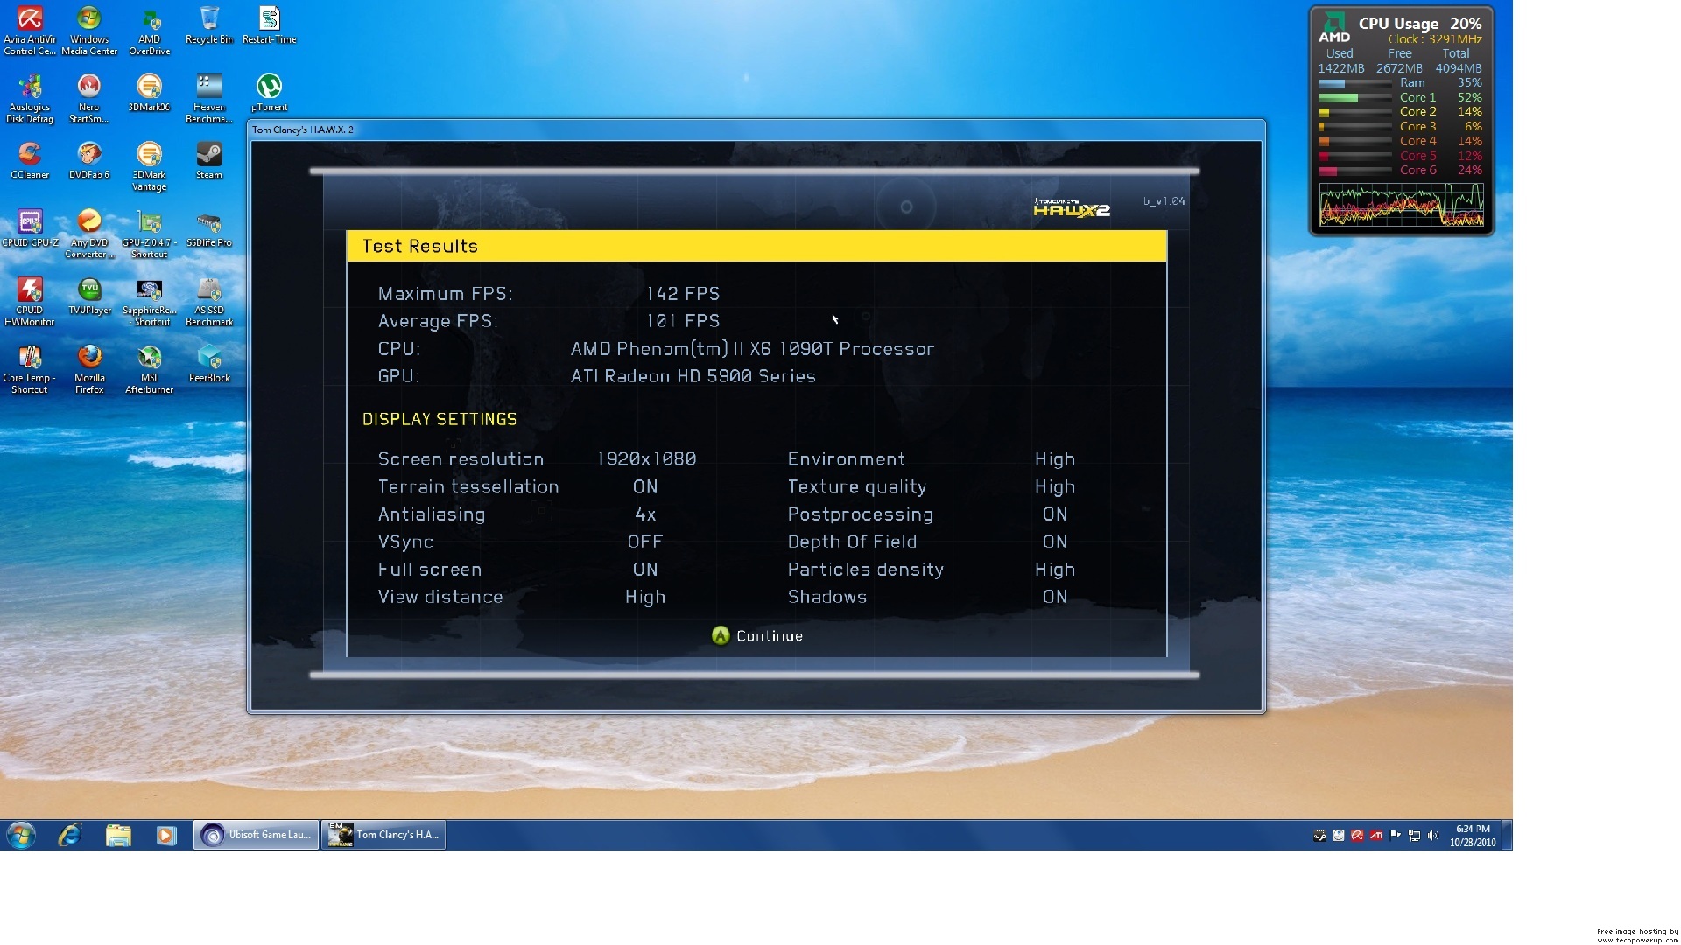
Task: Open Windows Media Player on the taskbar
Action: (166, 835)
